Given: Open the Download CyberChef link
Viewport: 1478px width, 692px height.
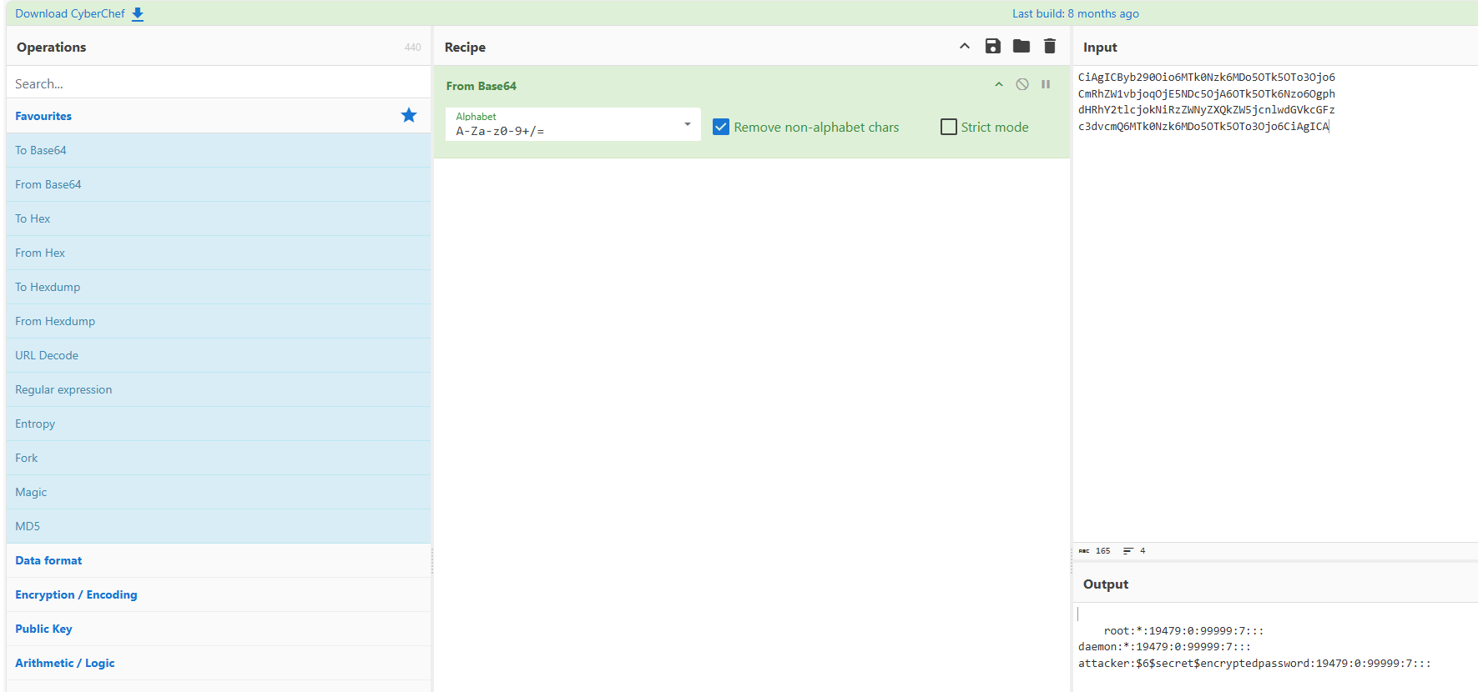Looking at the screenshot, I should 70,13.
